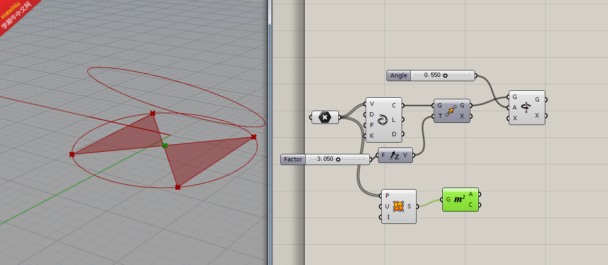Click the K input of Circle component
The image size is (608, 265).
coord(372,136)
